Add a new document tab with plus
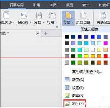 click(46, 33)
